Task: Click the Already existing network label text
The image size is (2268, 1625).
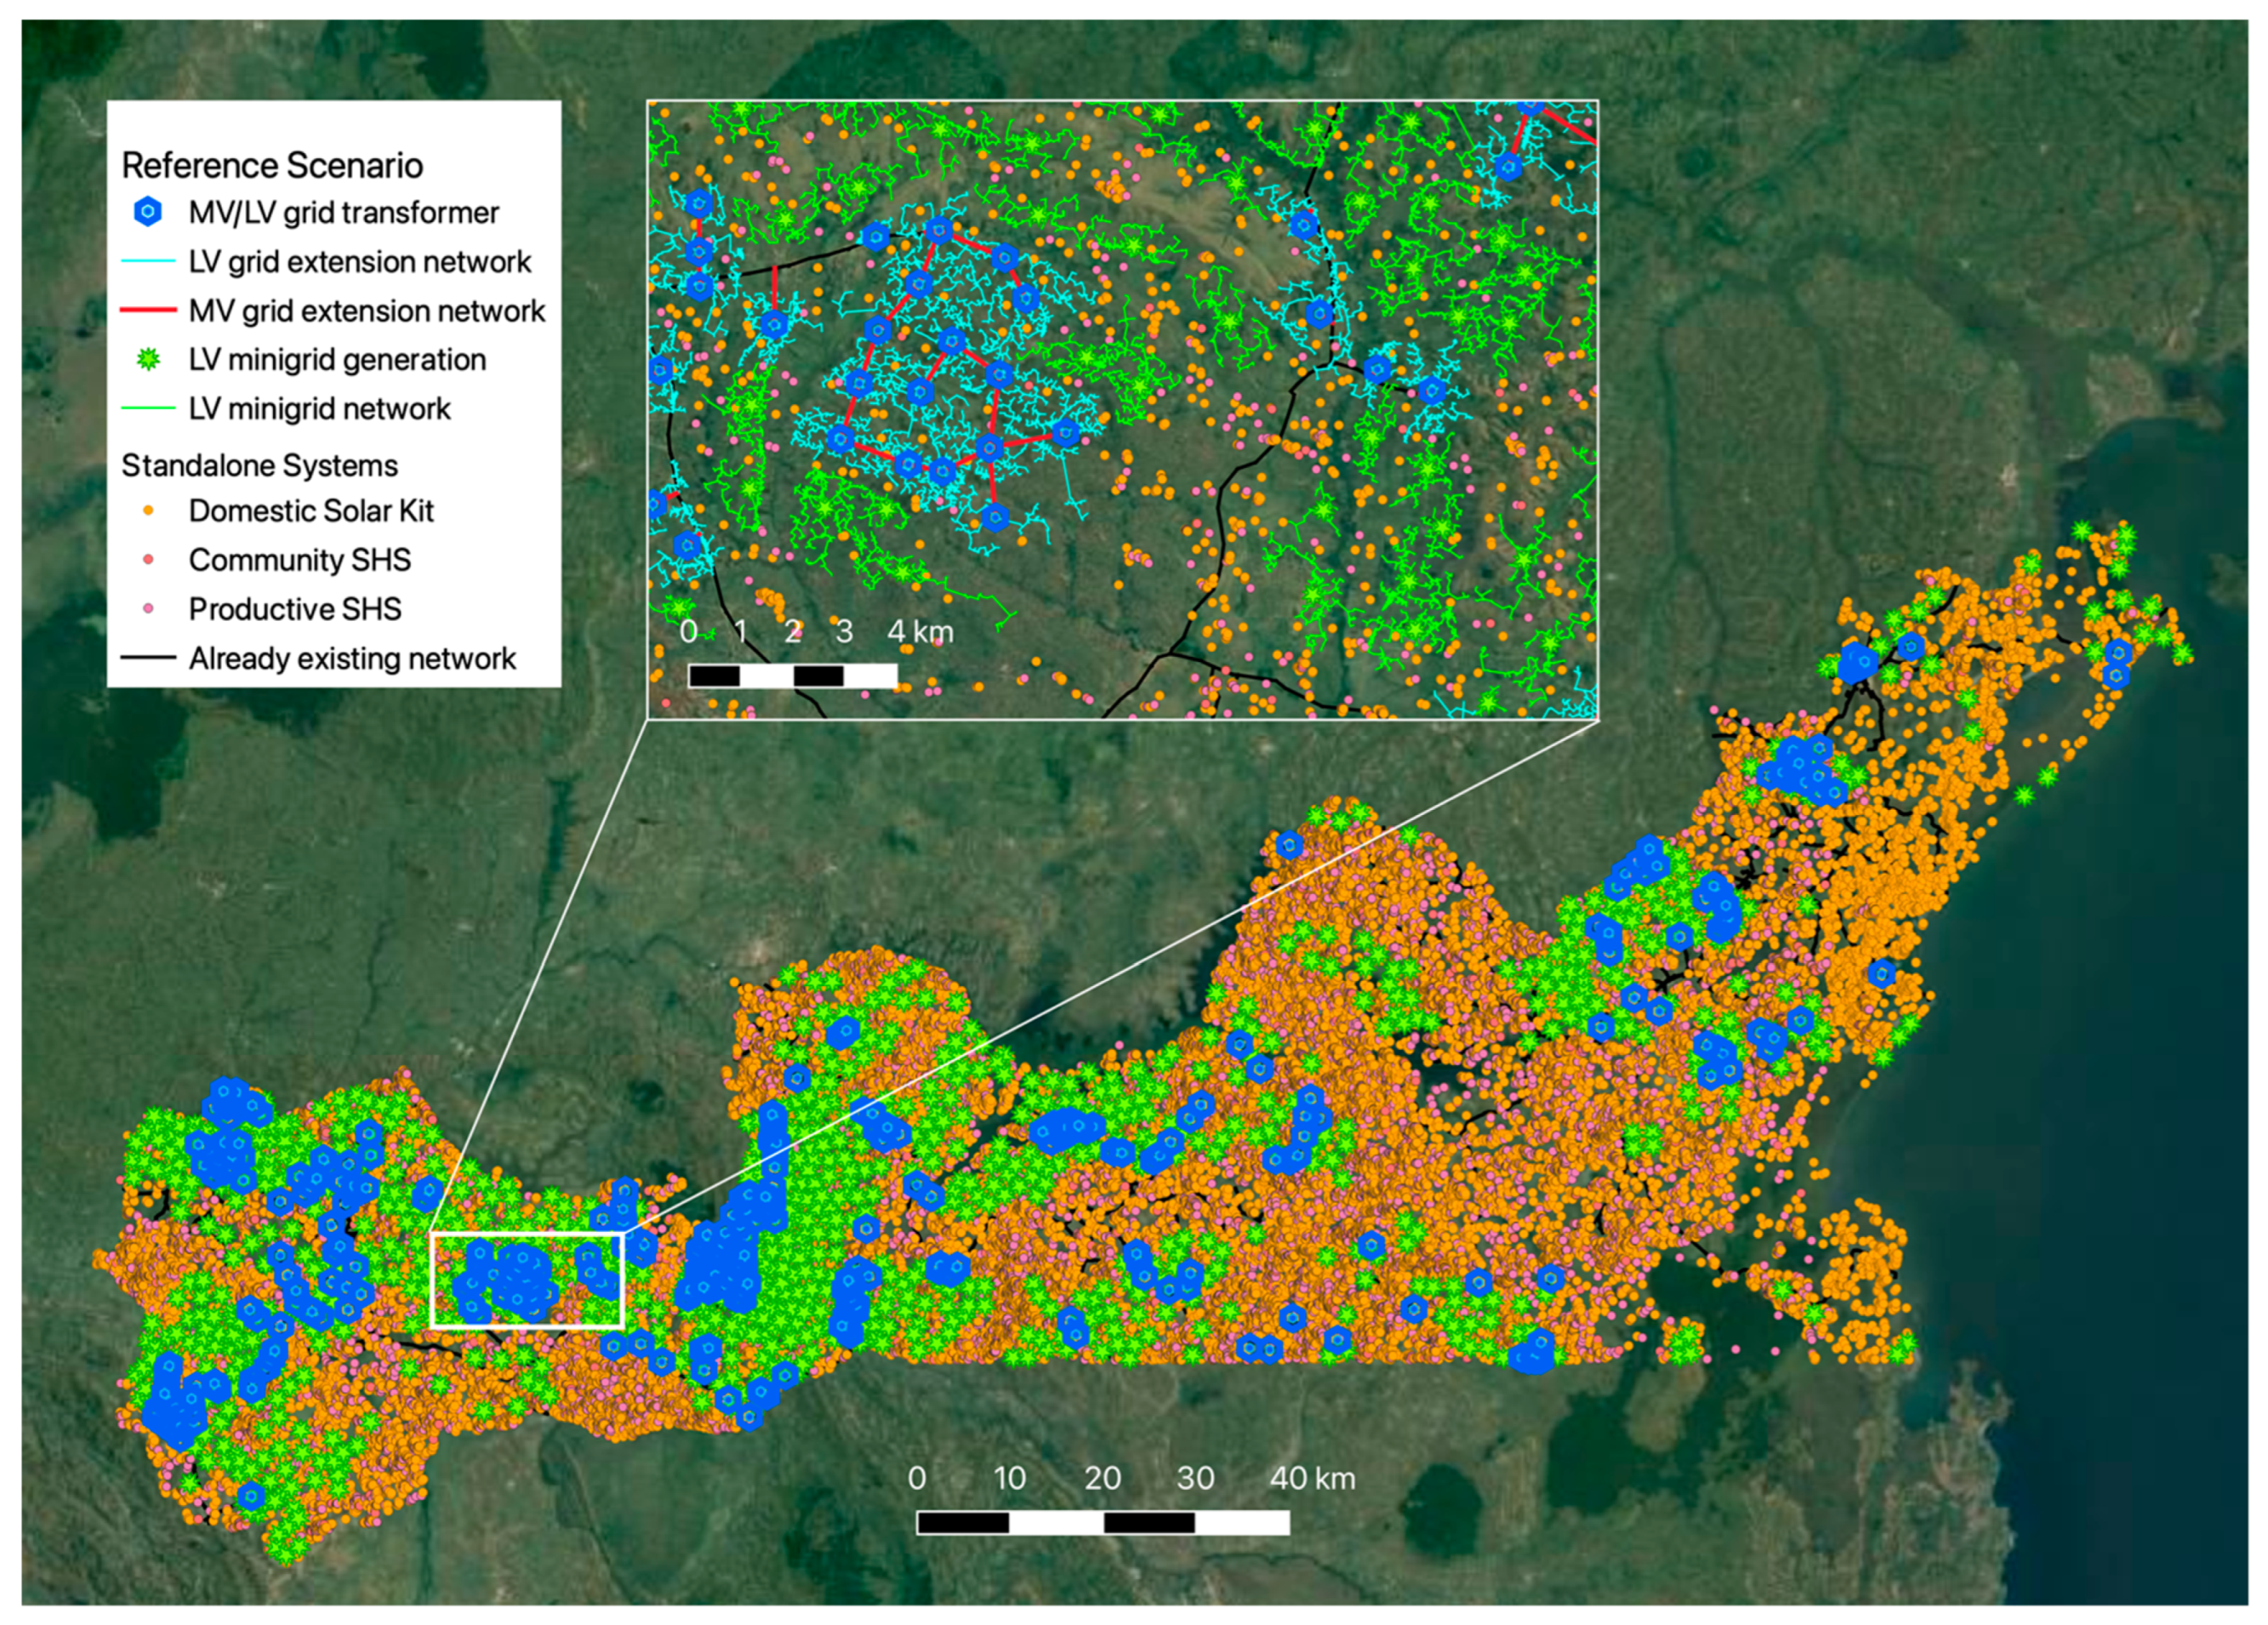Action: click(352, 659)
